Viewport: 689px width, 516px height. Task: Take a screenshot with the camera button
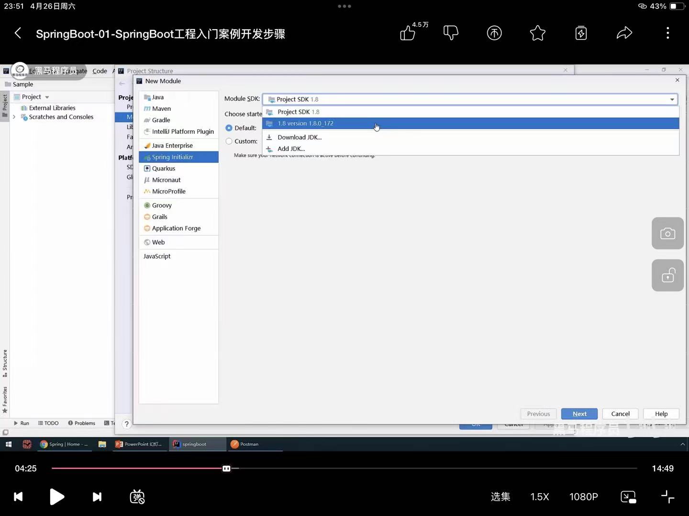(x=668, y=233)
